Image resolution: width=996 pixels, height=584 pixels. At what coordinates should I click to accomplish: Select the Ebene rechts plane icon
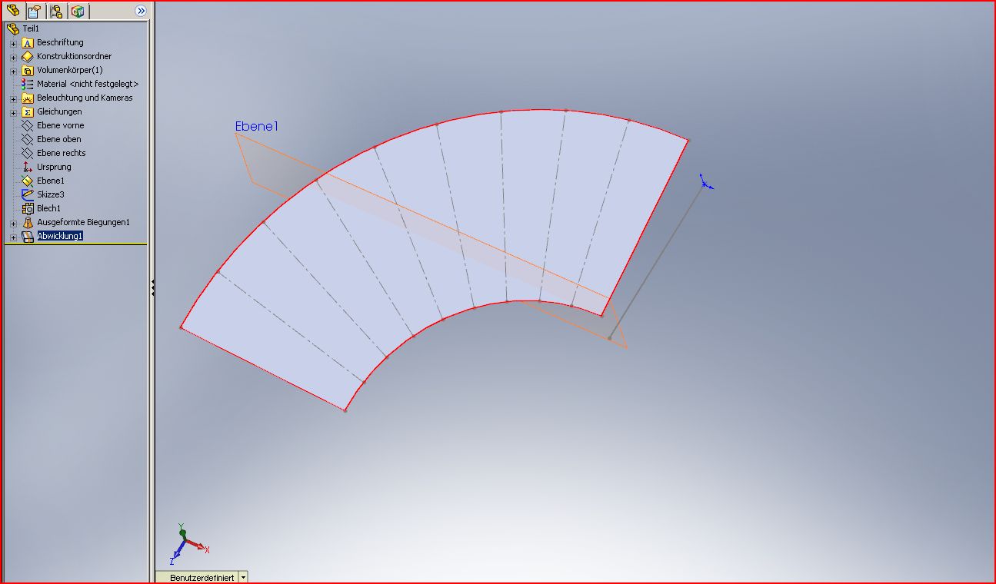pyautogui.click(x=28, y=154)
